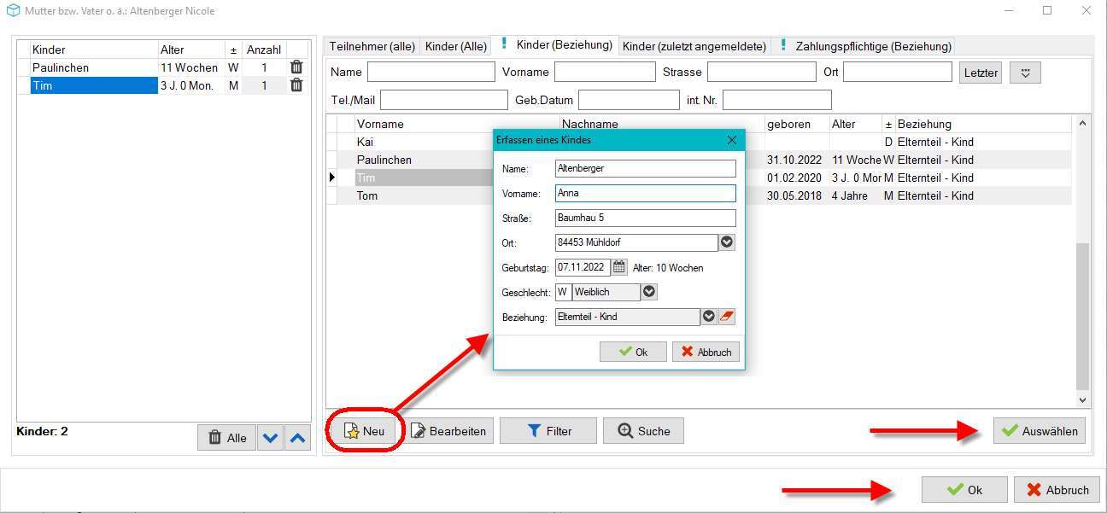Remove Tim row using trash icon
This screenshot has height=513, width=1107.
tap(296, 85)
